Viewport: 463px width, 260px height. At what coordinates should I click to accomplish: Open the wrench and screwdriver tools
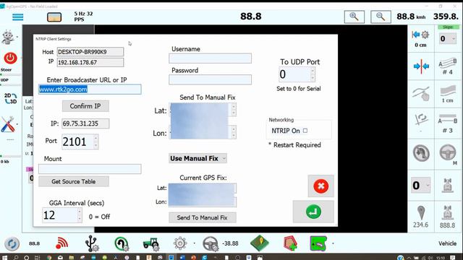pos(8,124)
